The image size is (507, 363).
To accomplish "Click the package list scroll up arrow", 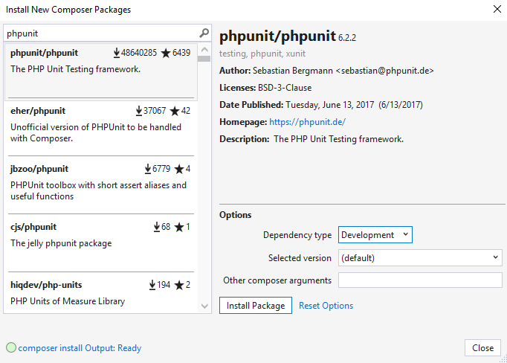I will [x=204, y=50].
